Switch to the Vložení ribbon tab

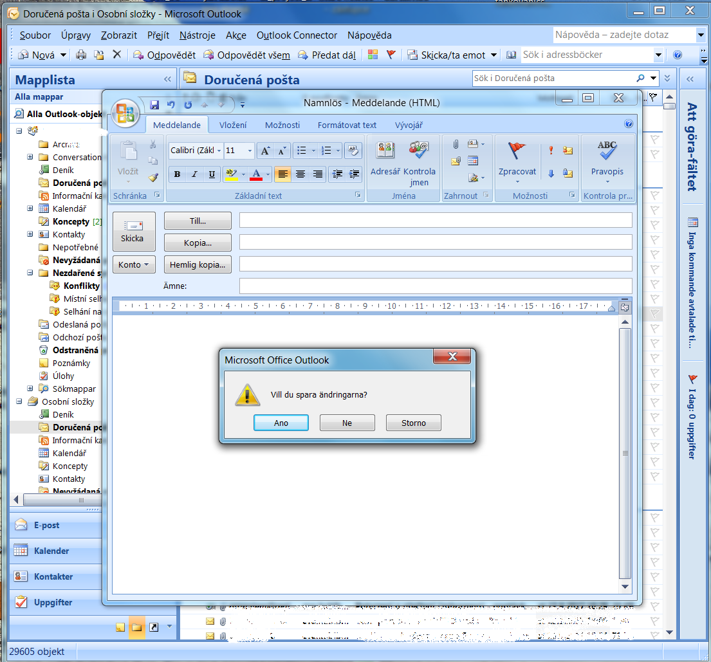point(233,125)
